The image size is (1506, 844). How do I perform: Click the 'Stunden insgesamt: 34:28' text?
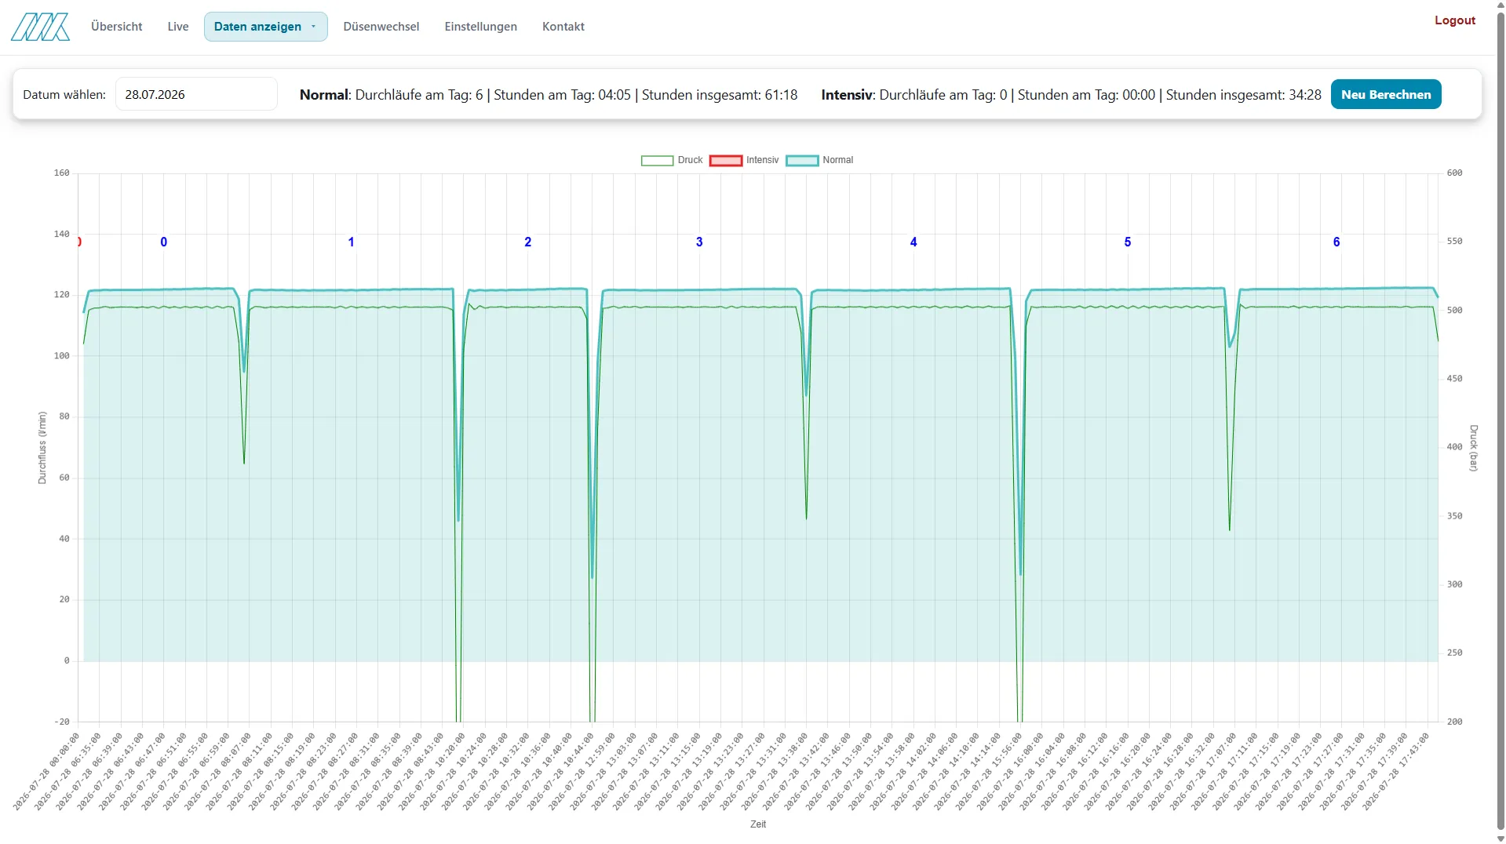click(1243, 95)
